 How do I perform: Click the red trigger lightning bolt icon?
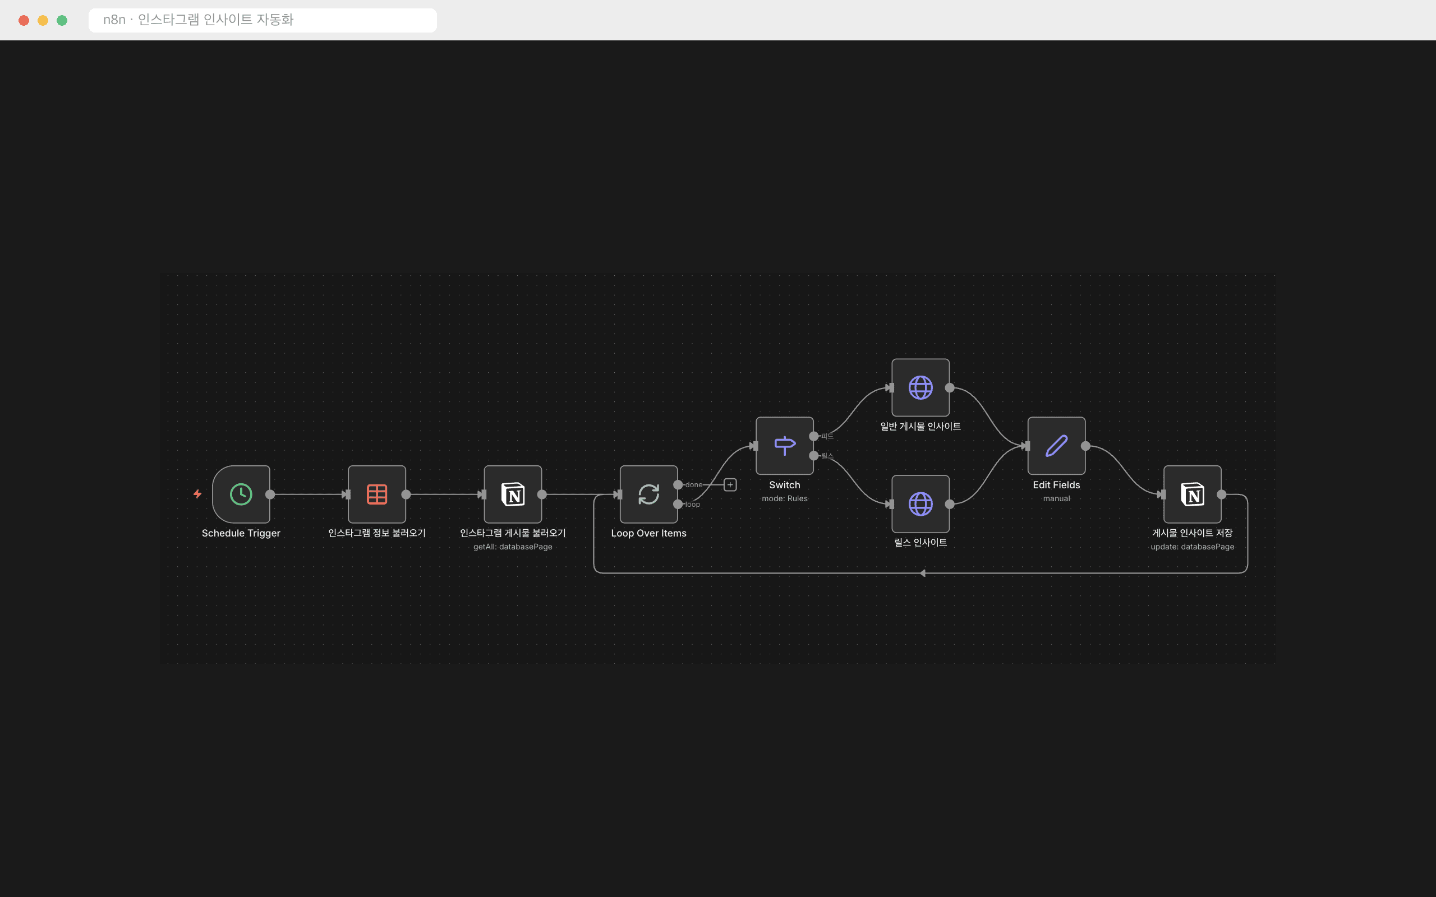[x=197, y=493]
